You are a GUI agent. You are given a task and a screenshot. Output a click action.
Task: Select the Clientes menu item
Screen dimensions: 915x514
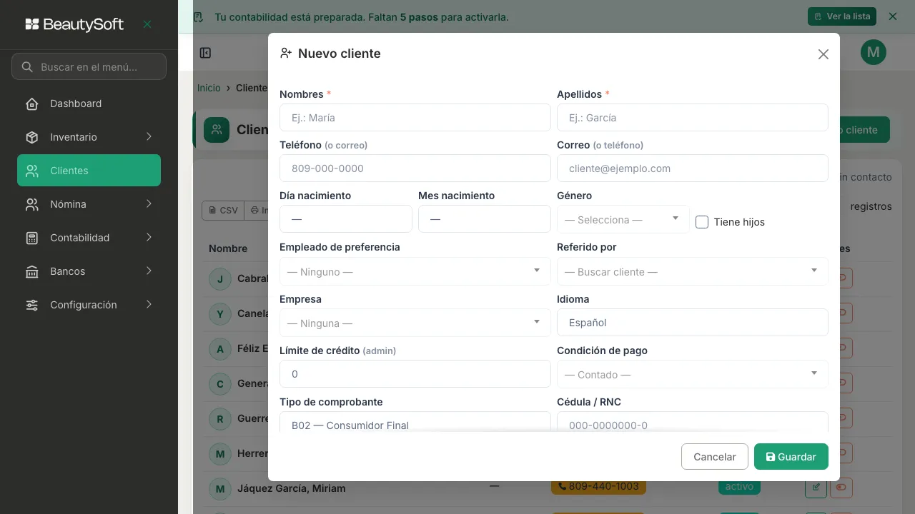pyautogui.click(x=89, y=171)
